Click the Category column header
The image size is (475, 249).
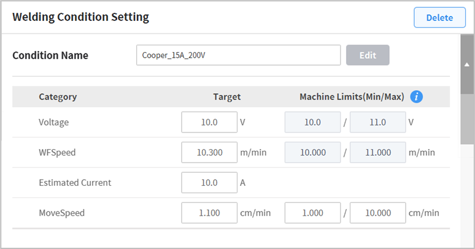point(58,96)
